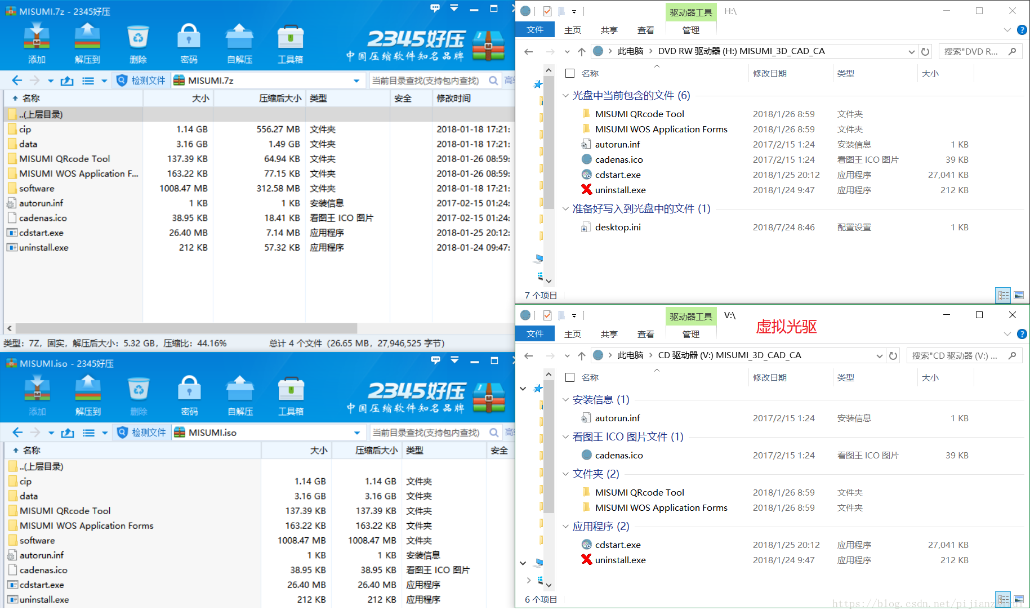1030x615 pixels.
Task: Select desktop.ini in H: drive explorer
Action: 618,227
